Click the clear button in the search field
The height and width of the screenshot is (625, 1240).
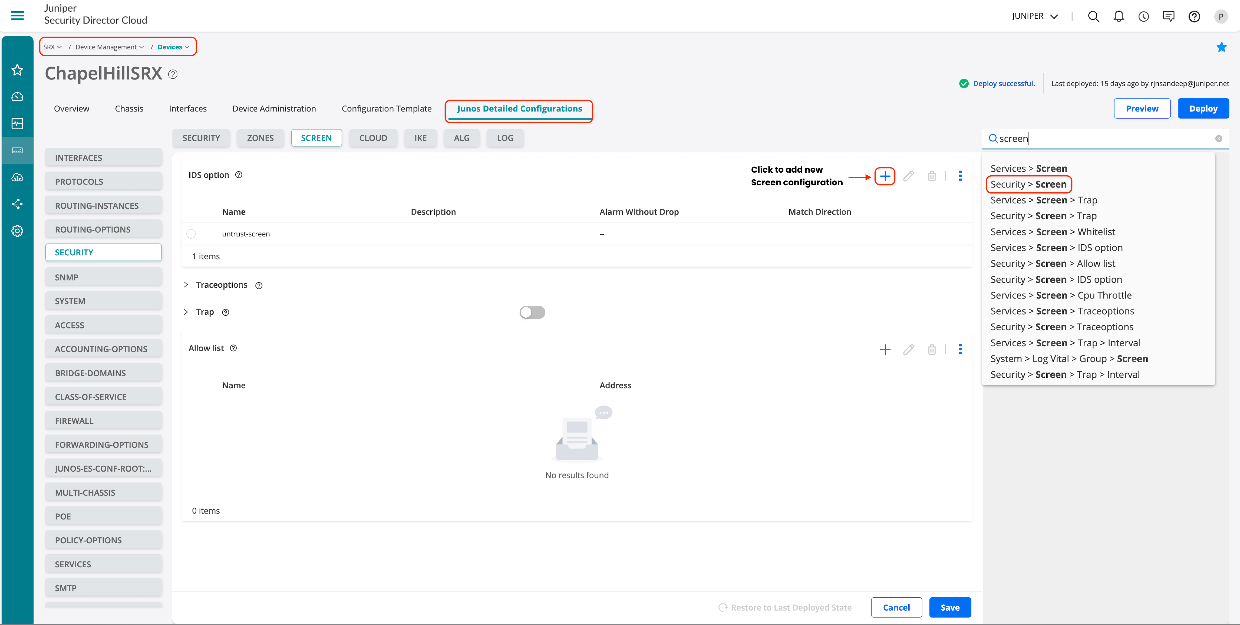tap(1218, 139)
